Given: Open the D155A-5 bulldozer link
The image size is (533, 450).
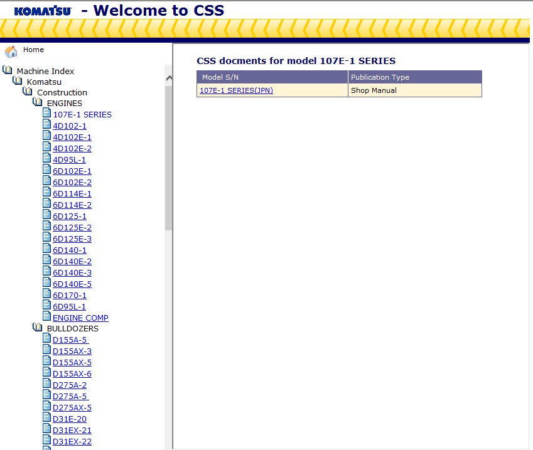Looking at the screenshot, I should [x=71, y=340].
